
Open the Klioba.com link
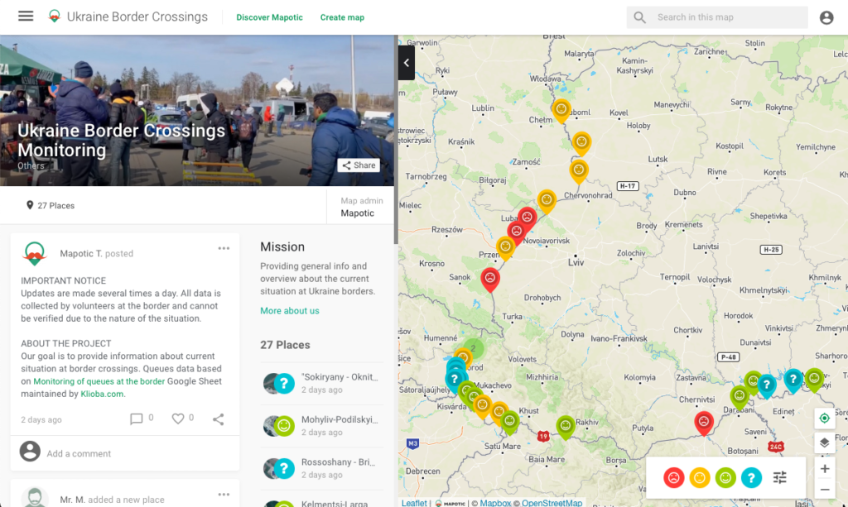(102, 394)
